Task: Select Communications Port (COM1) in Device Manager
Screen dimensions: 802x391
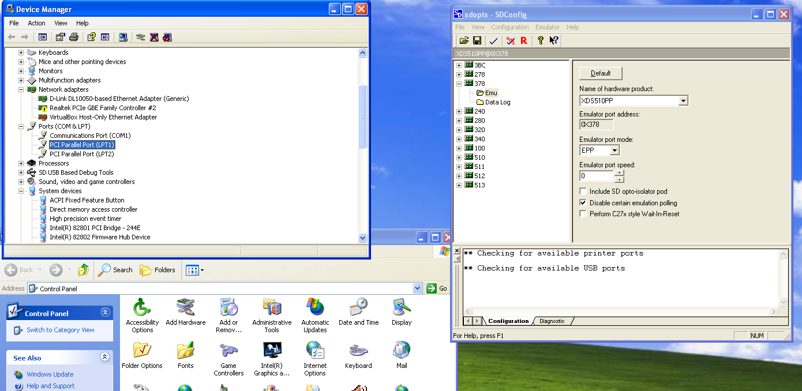Action: (x=90, y=136)
